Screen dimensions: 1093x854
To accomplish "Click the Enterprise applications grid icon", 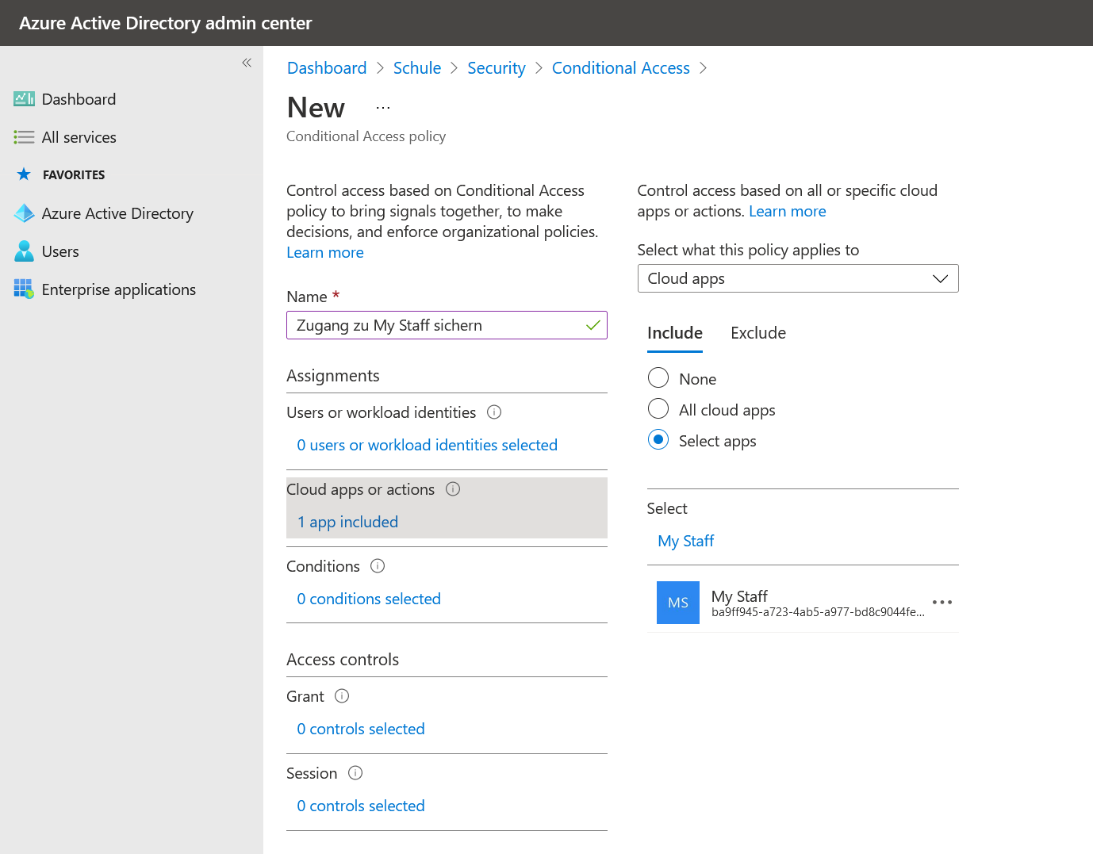I will point(24,289).
